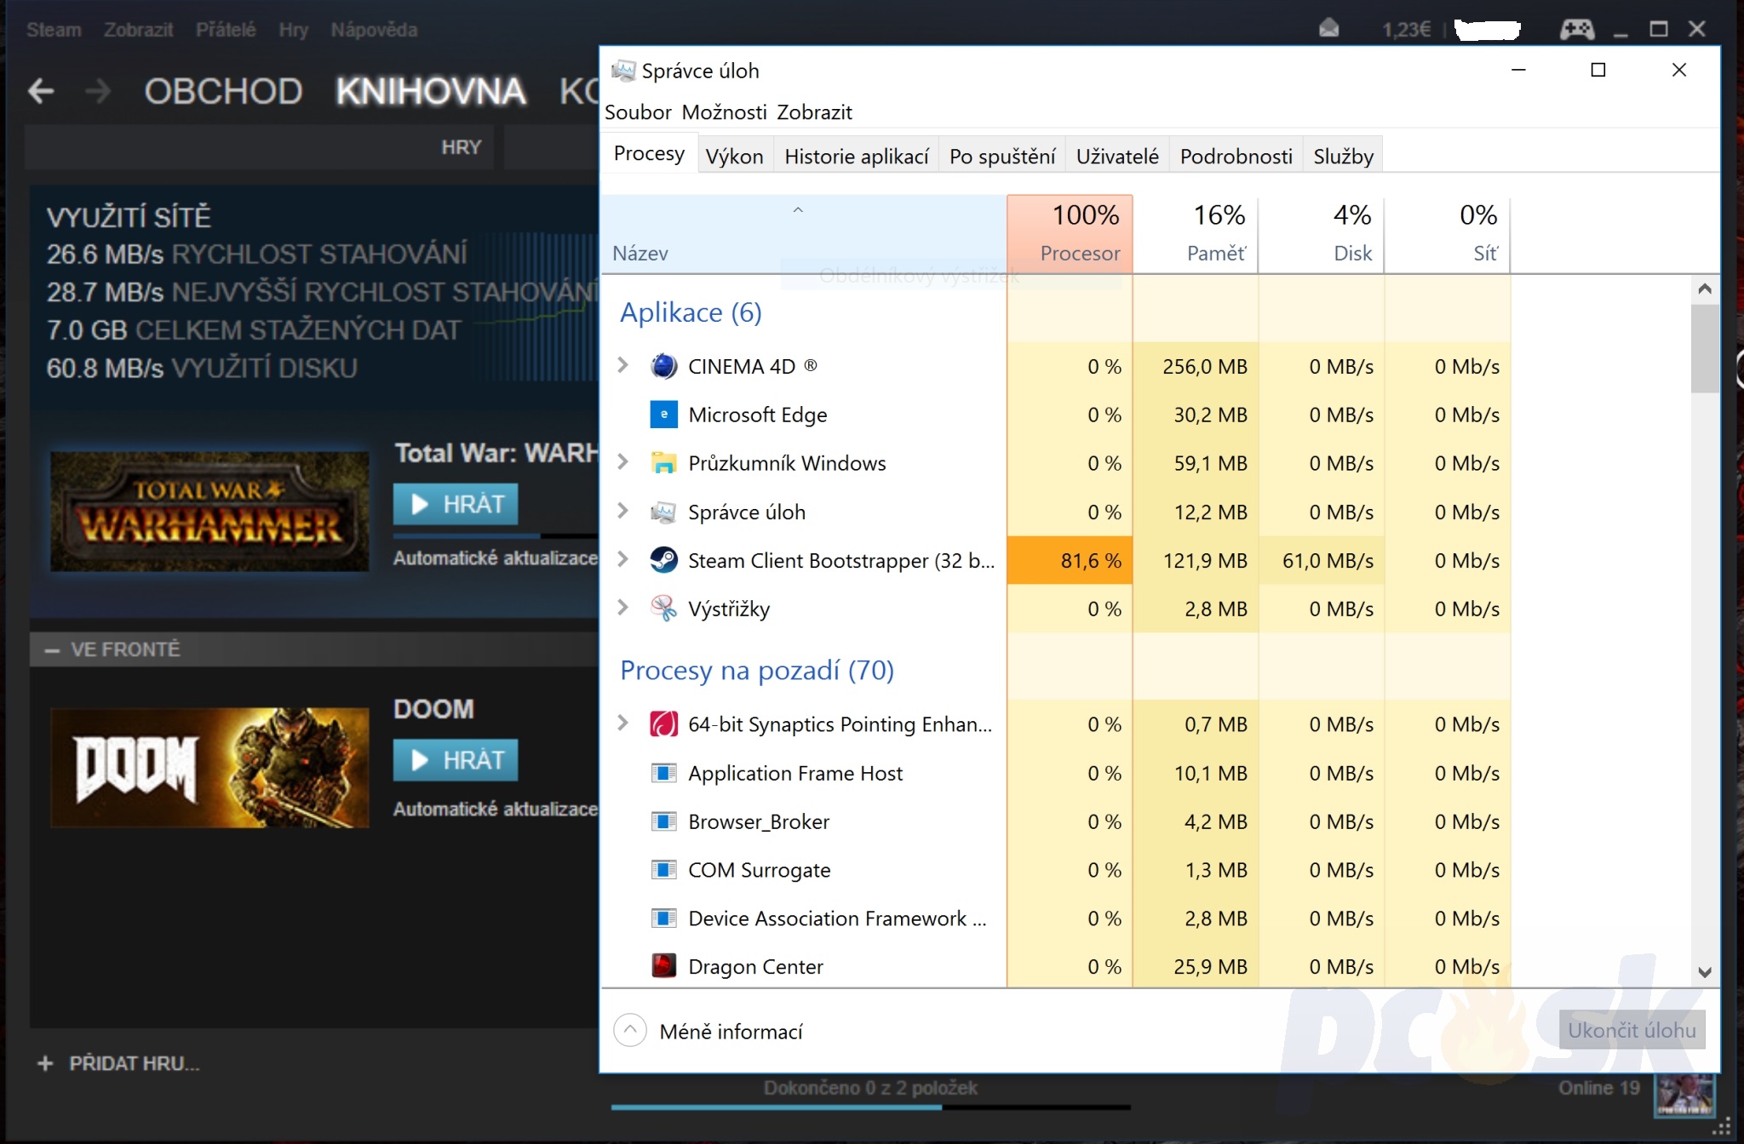Open the Služby tab
Viewport: 1744px width, 1144px height.
[1343, 156]
